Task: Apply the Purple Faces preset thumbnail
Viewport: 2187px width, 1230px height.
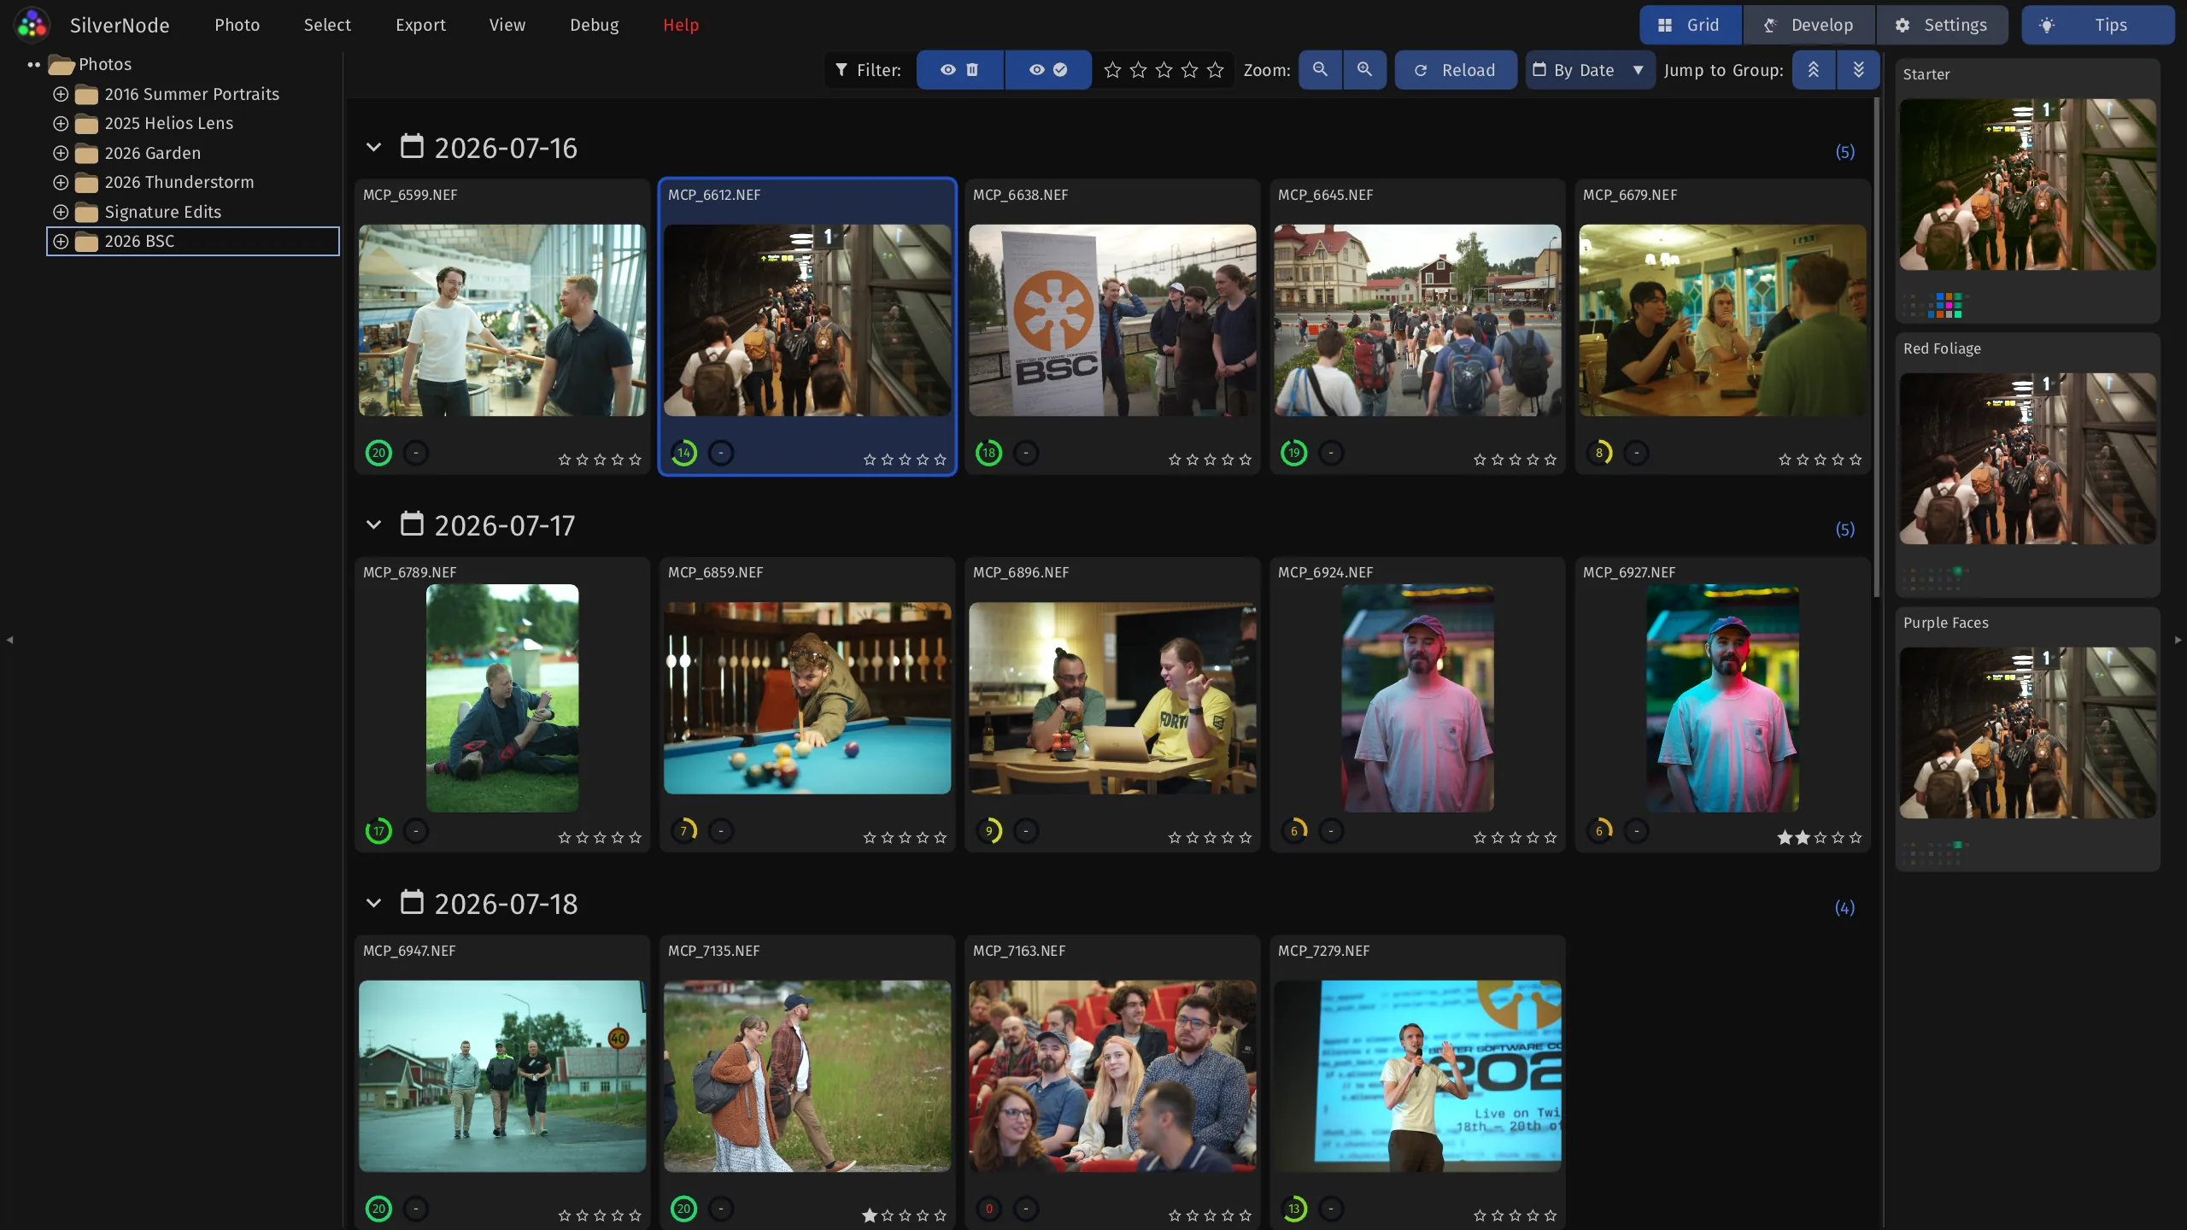Action: tap(2028, 733)
